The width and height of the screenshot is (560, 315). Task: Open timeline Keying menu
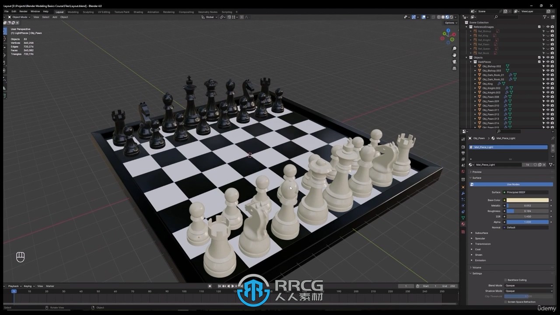click(28, 286)
